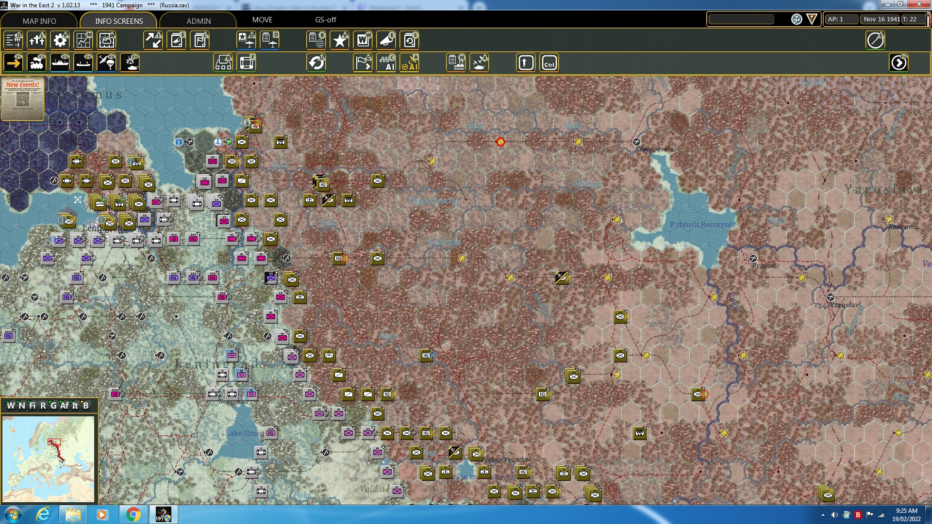
Task: Open the Victory star icon
Action: point(339,40)
